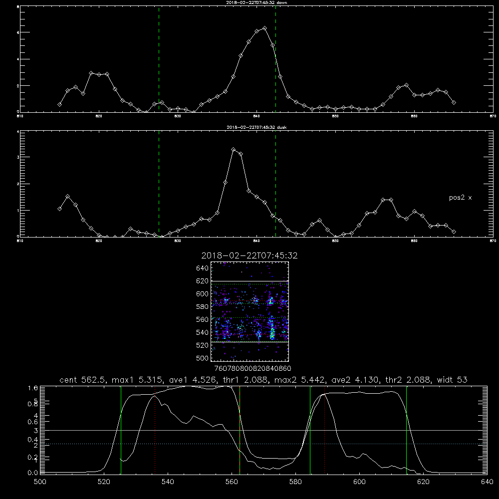The width and height of the screenshot is (499, 499).
Task: Click color image y-axis label 500
Action: click(x=203, y=358)
